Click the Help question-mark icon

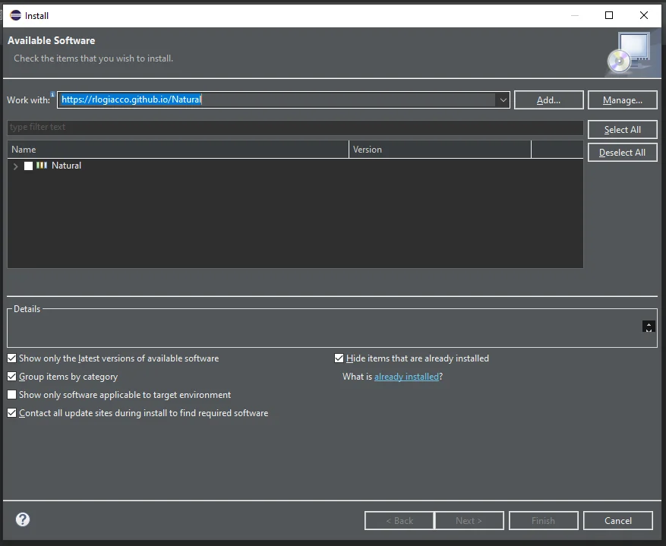pos(22,519)
